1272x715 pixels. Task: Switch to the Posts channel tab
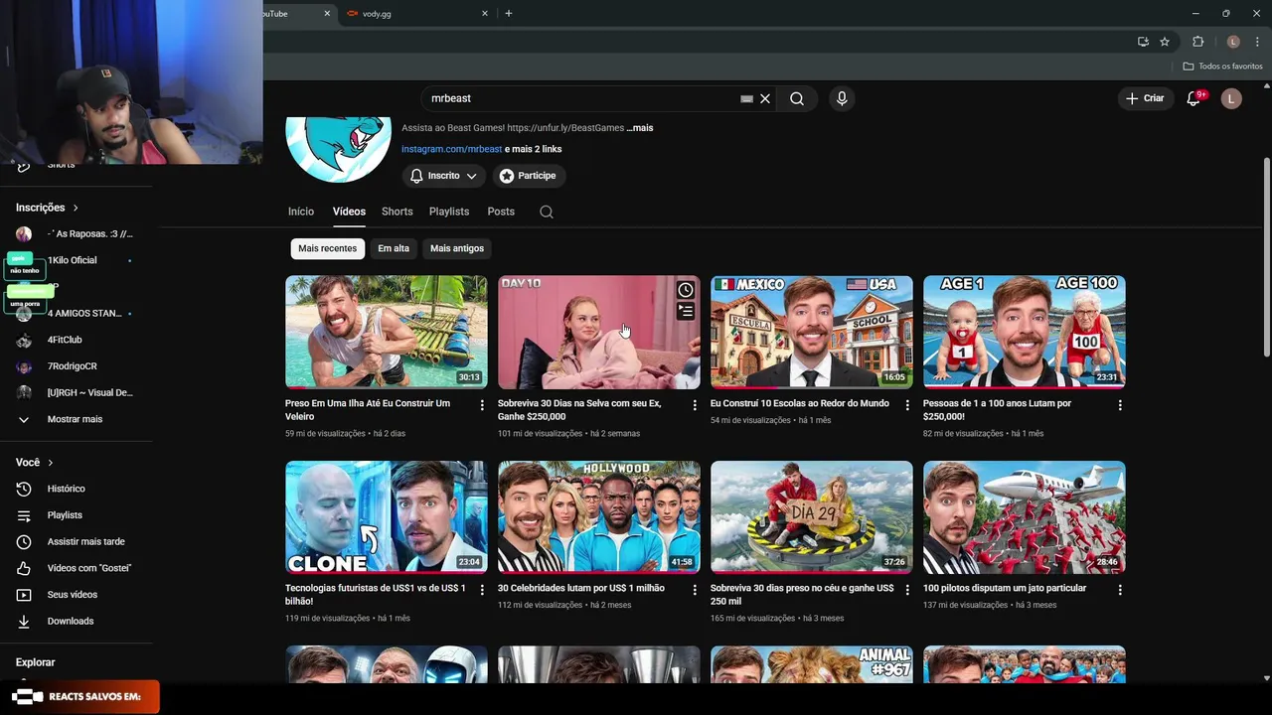pos(501,212)
